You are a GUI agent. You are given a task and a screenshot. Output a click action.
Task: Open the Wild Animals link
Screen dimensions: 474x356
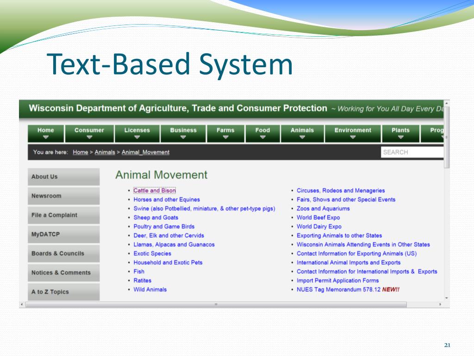coord(150,290)
